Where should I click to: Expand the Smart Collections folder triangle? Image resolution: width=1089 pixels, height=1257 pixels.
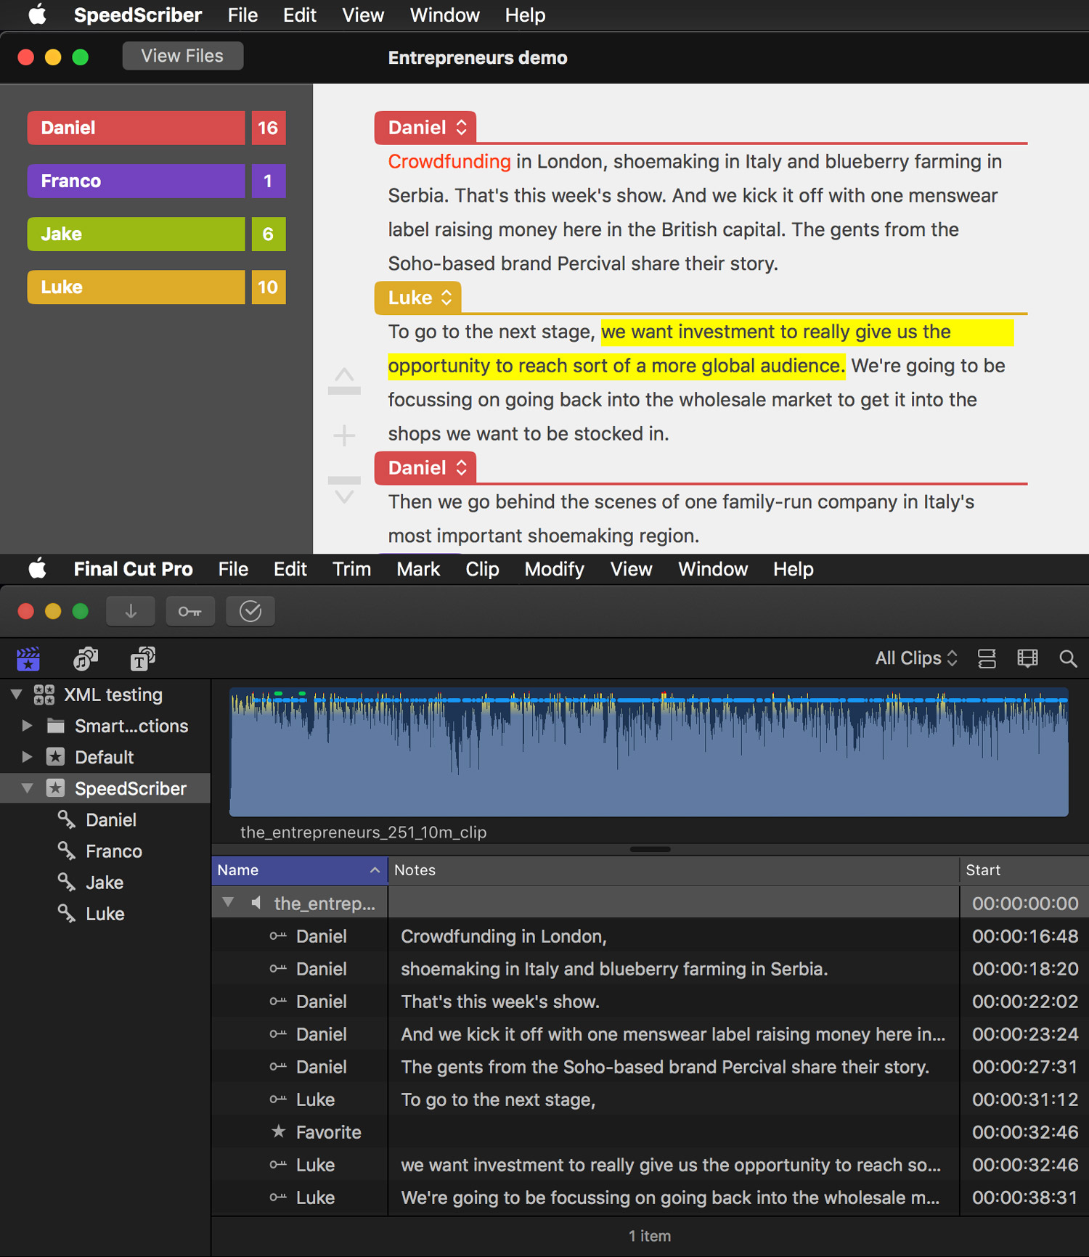pyautogui.click(x=27, y=726)
